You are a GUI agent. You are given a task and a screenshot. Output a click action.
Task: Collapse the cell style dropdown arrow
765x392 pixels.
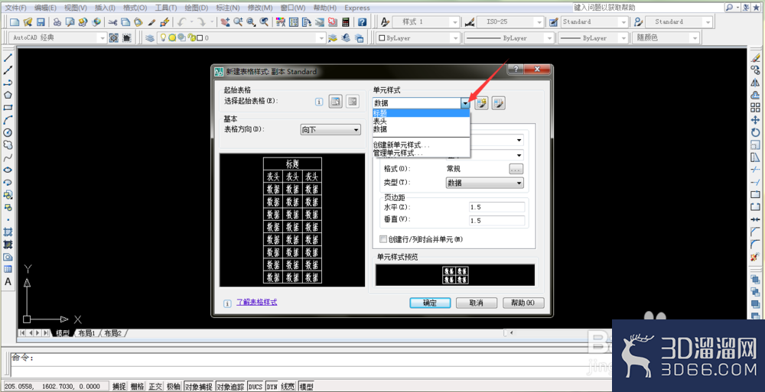pyautogui.click(x=465, y=103)
